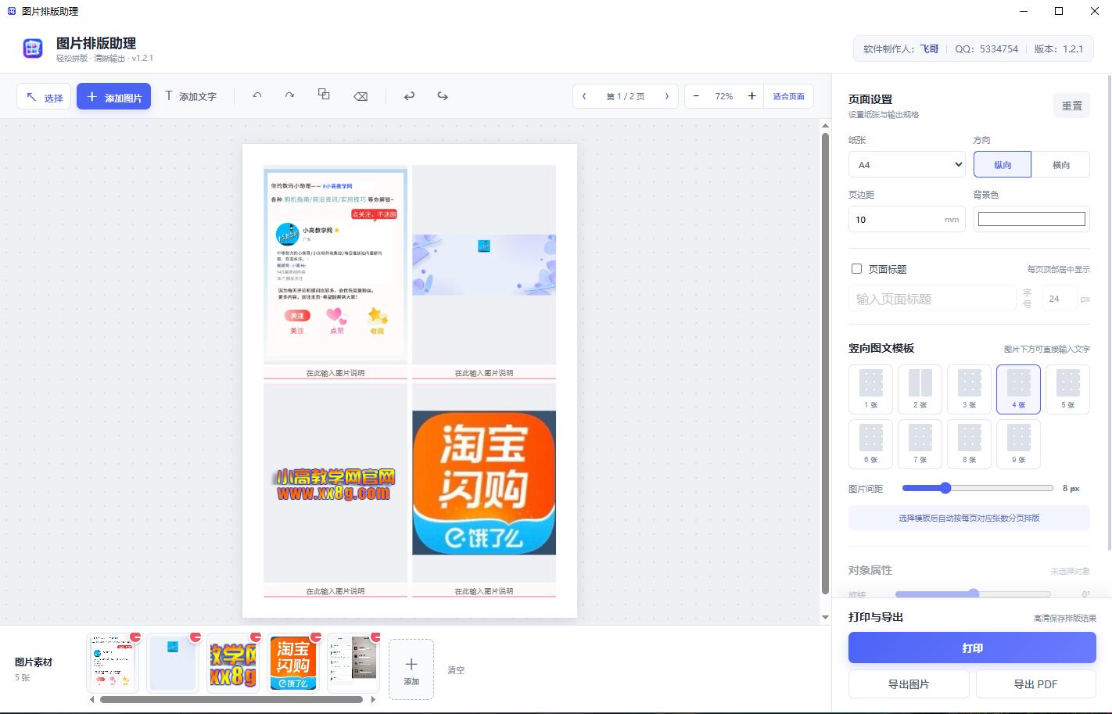Open the A4 paper size dropdown
The width and height of the screenshot is (1112, 714).
[x=907, y=164]
